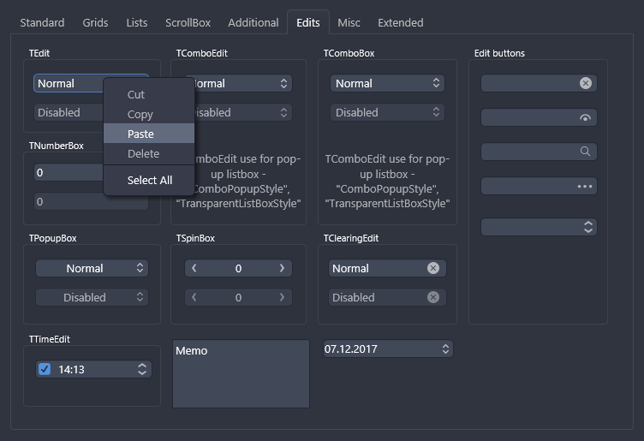Decrease the enabled TSpinBox value with left arrow
This screenshot has height=441, width=644.
194,268
